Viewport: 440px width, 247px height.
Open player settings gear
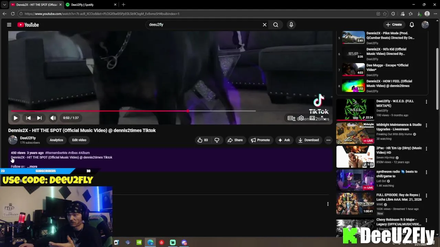(301, 118)
